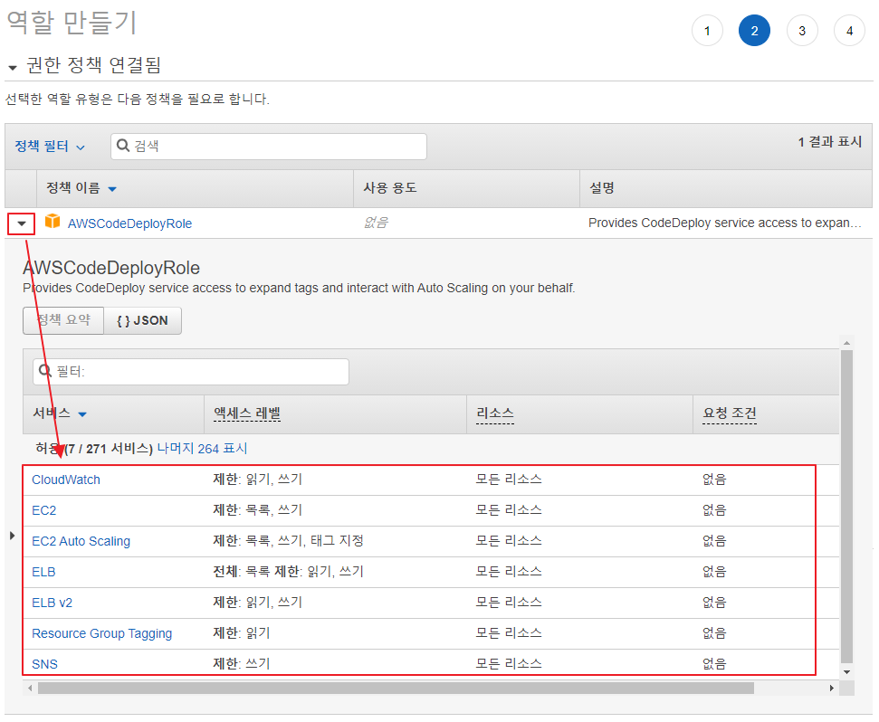Show the remaining services via 나머지 264 표시

tap(202, 448)
